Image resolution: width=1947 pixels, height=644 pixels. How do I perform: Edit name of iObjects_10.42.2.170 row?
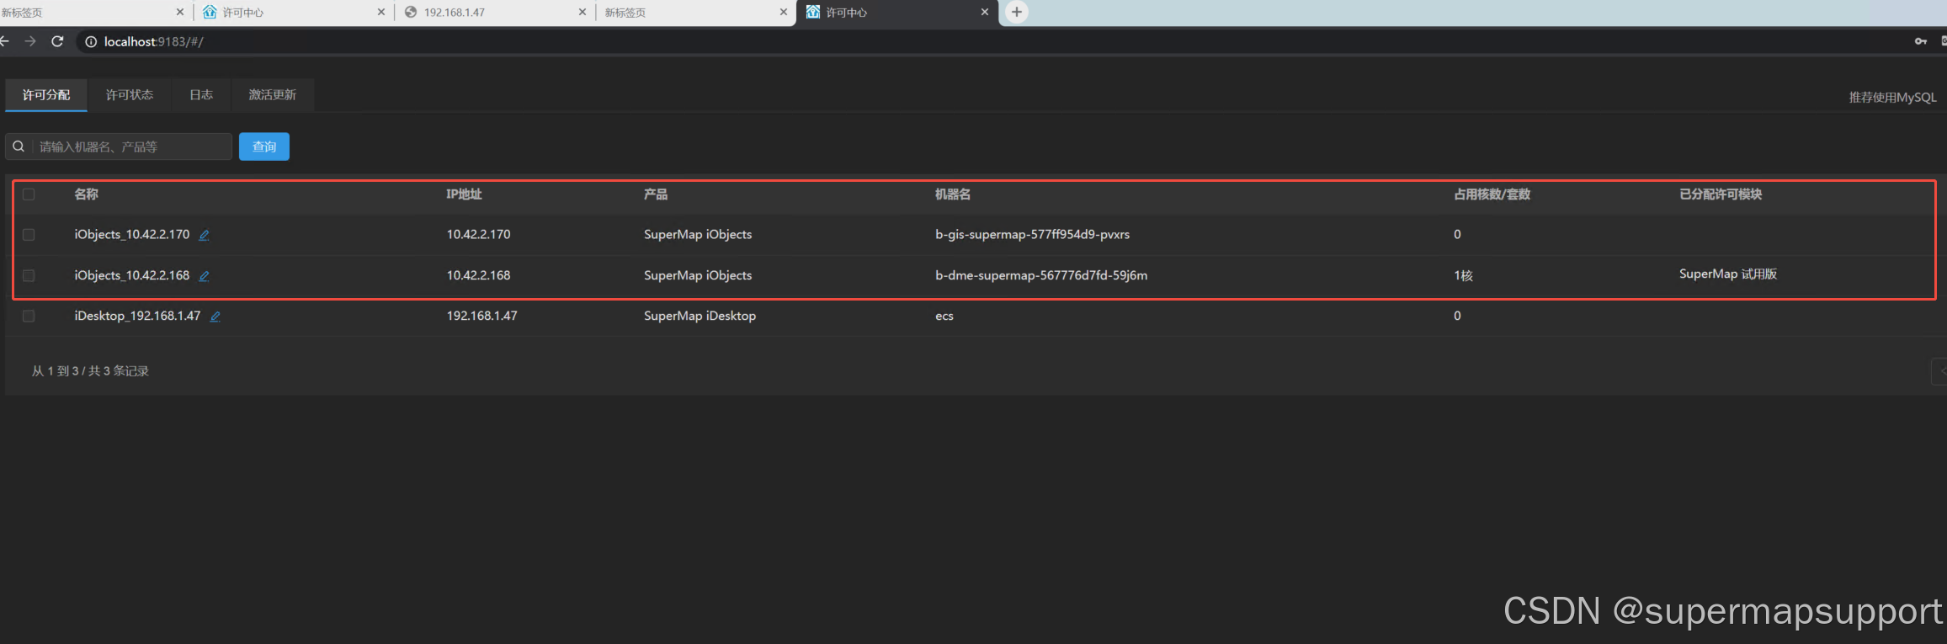click(204, 236)
